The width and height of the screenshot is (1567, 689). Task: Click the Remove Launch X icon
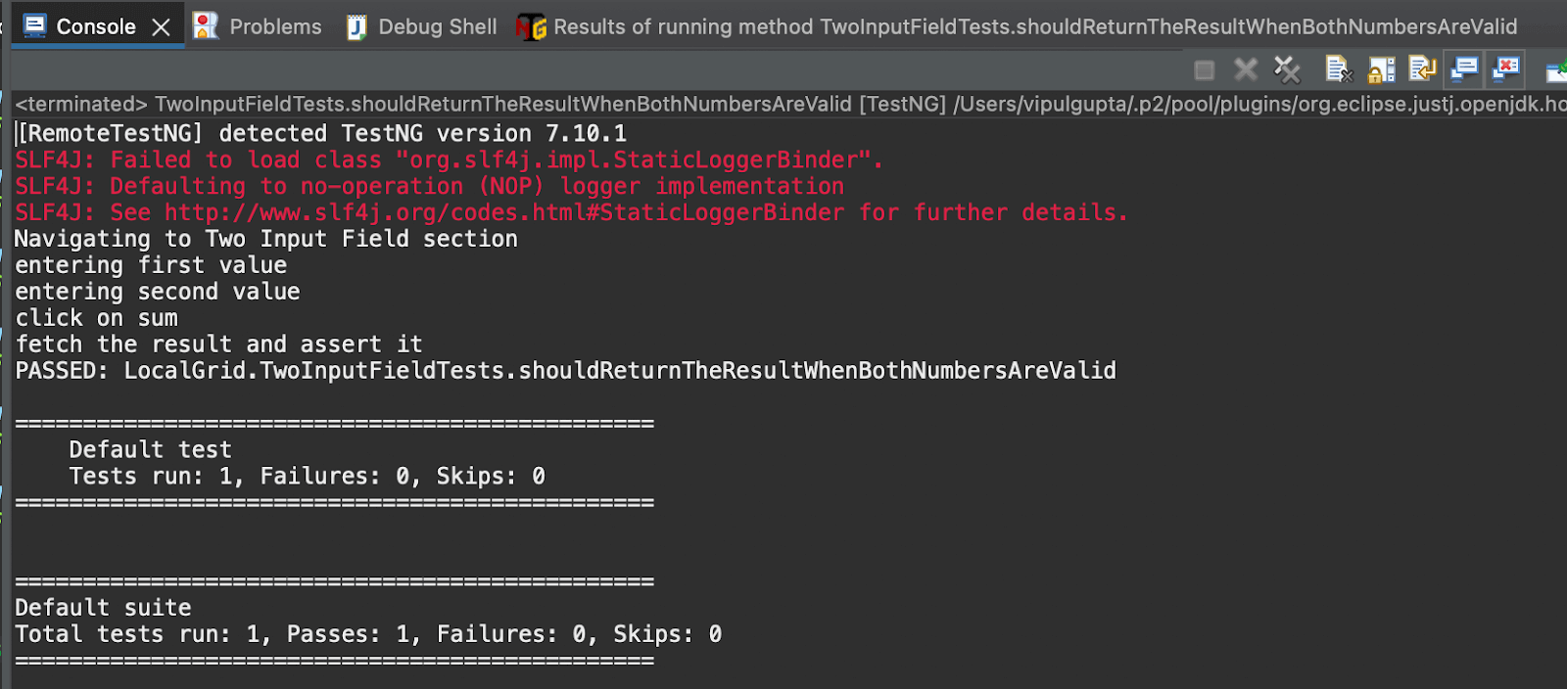1246,69
